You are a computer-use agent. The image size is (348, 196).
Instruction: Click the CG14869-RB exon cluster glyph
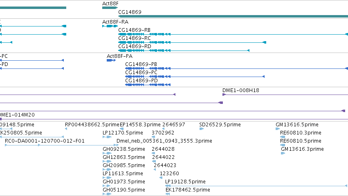(144, 34)
